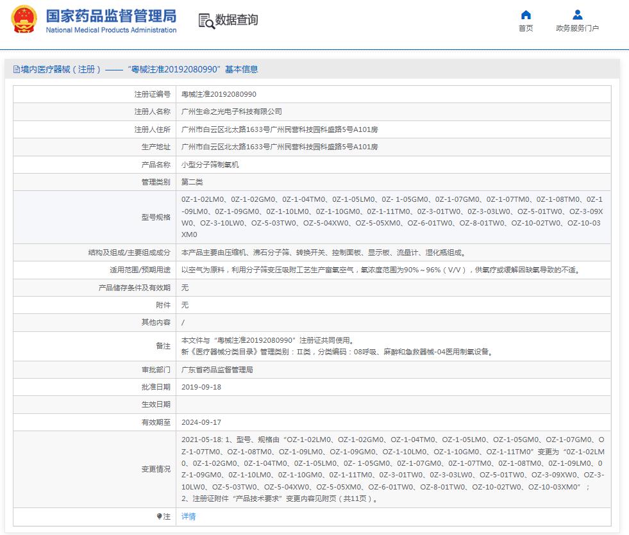Open the 政务服务门户 text link

coord(577,28)
